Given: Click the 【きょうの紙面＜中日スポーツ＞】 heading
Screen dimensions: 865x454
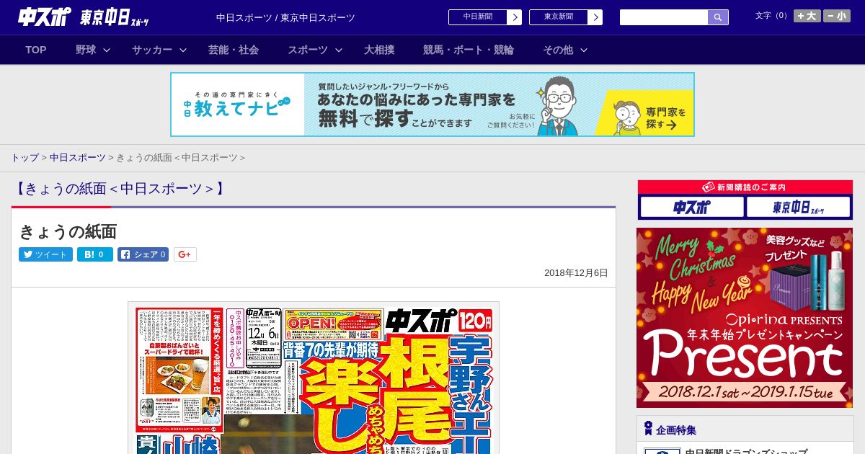Looking at the screenshot, I should pos(120,189).
